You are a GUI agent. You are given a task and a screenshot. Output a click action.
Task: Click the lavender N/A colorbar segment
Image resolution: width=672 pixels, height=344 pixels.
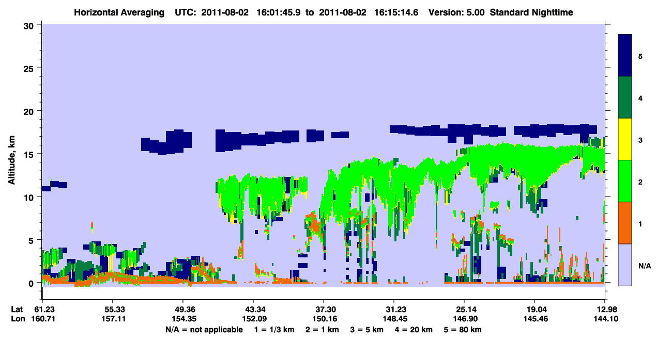(x=625, y=265)
